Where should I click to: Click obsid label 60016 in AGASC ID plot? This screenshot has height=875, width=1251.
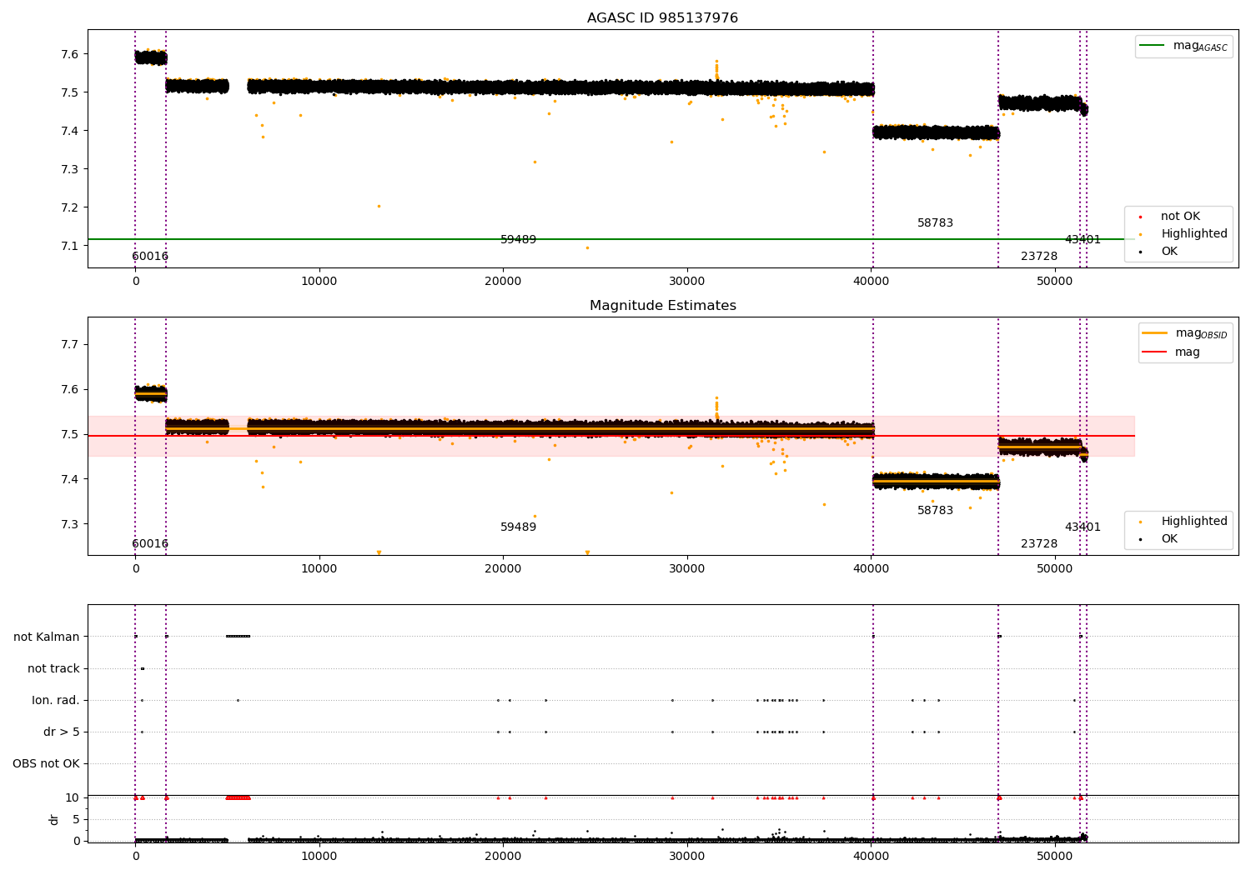(150, 257)
